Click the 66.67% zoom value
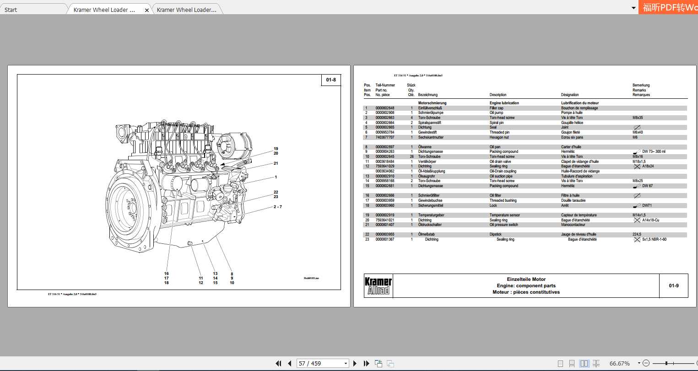 point(619,363)
